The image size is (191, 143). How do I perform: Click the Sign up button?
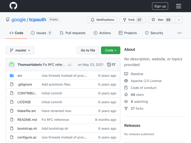click(160, 6)
